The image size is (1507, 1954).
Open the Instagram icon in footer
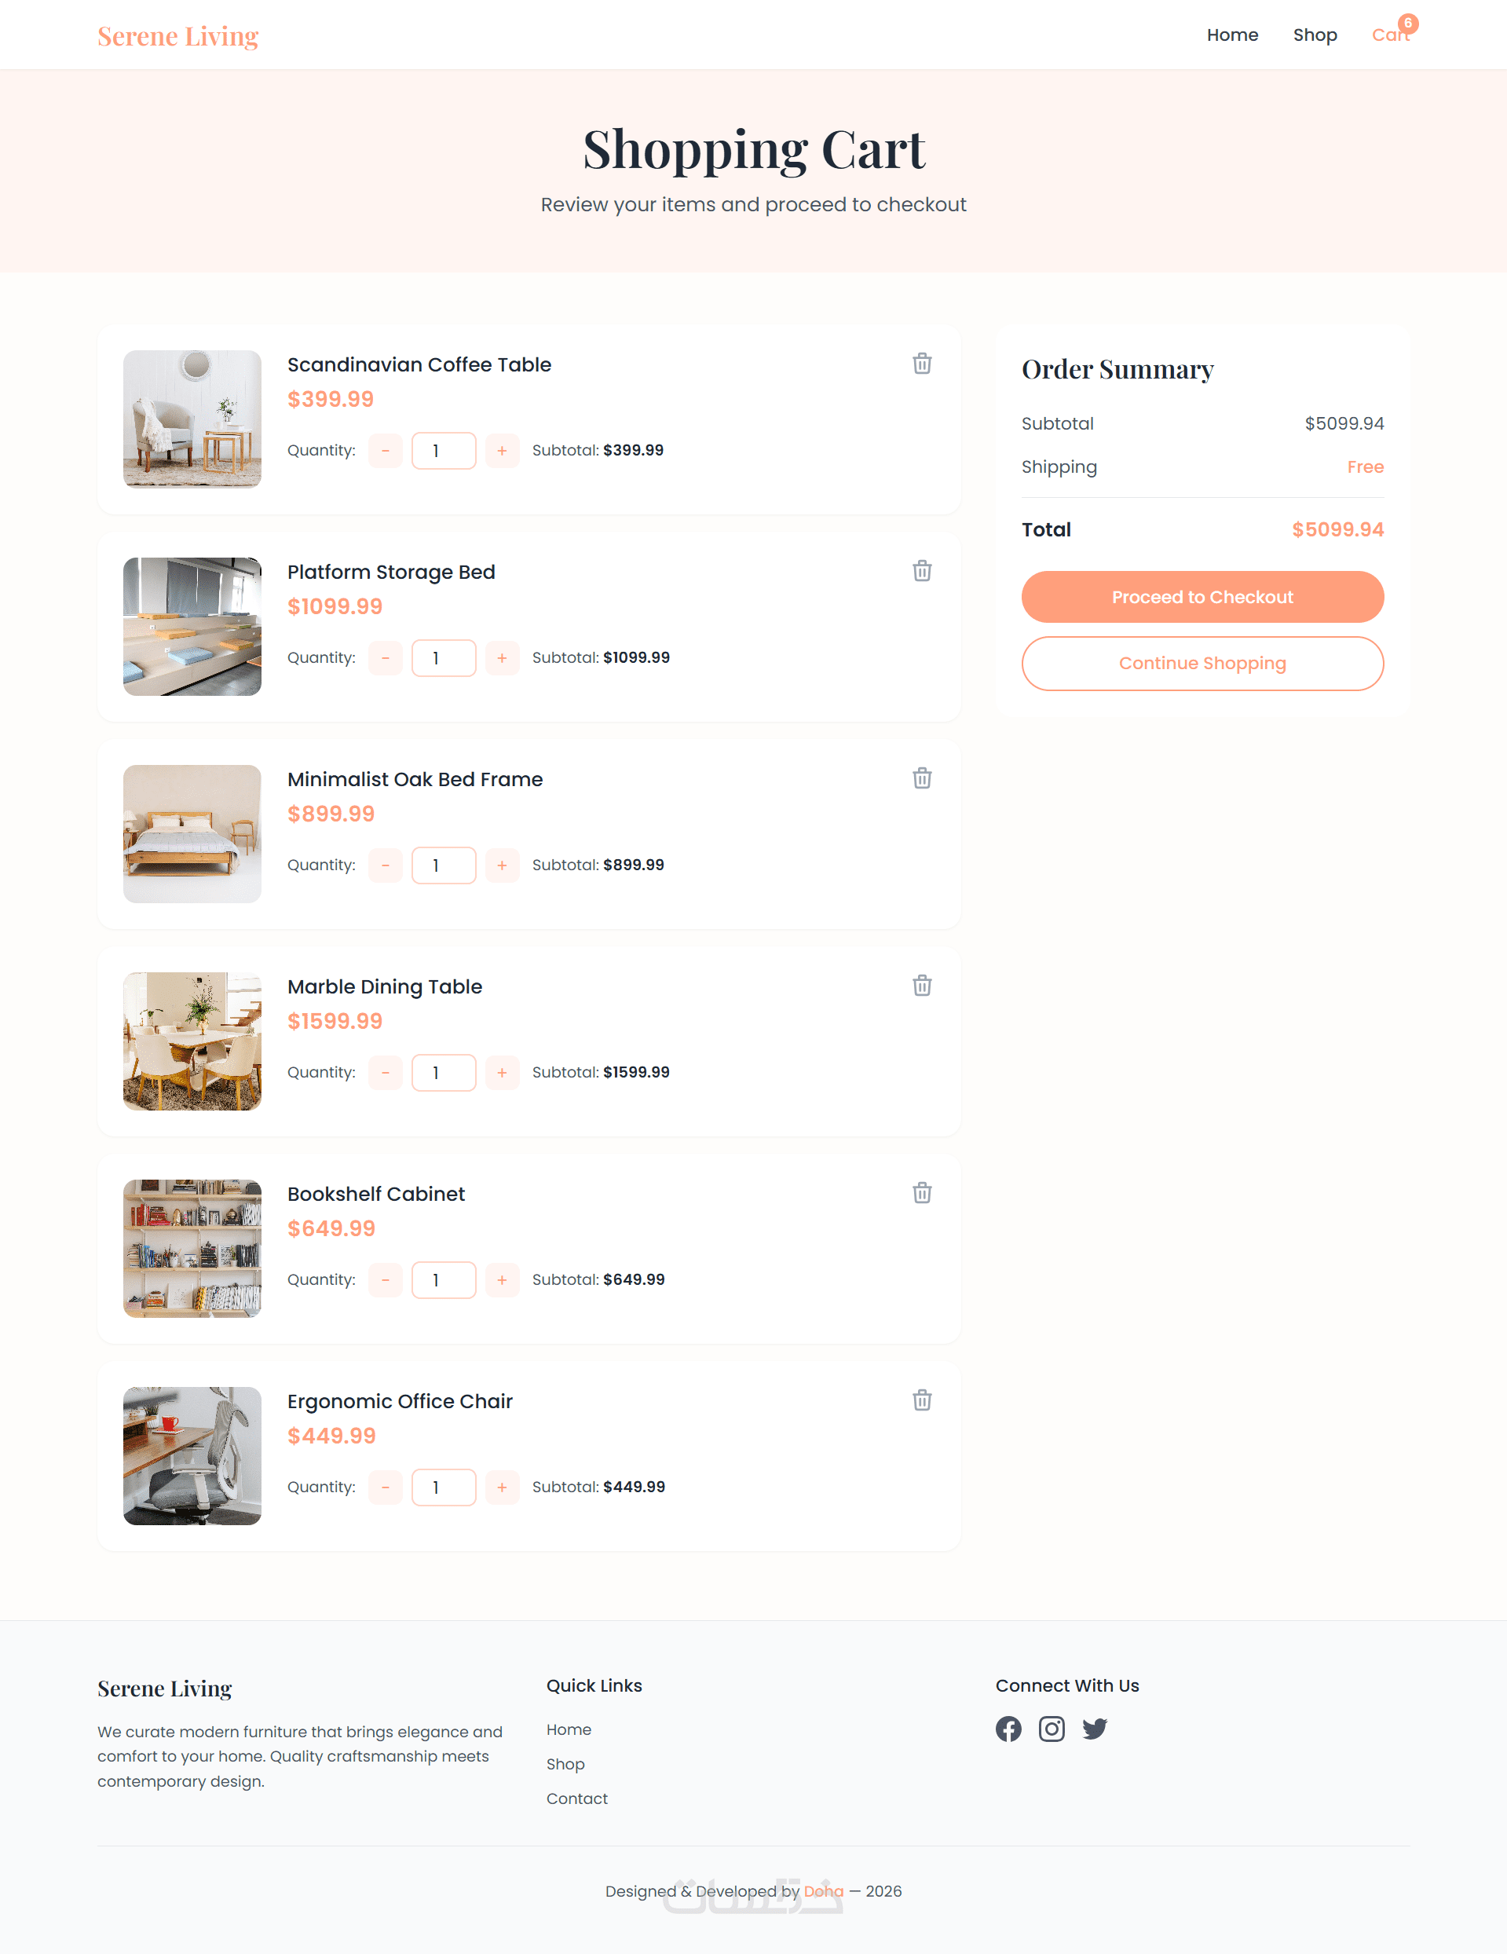(x=1052, y=1729)
